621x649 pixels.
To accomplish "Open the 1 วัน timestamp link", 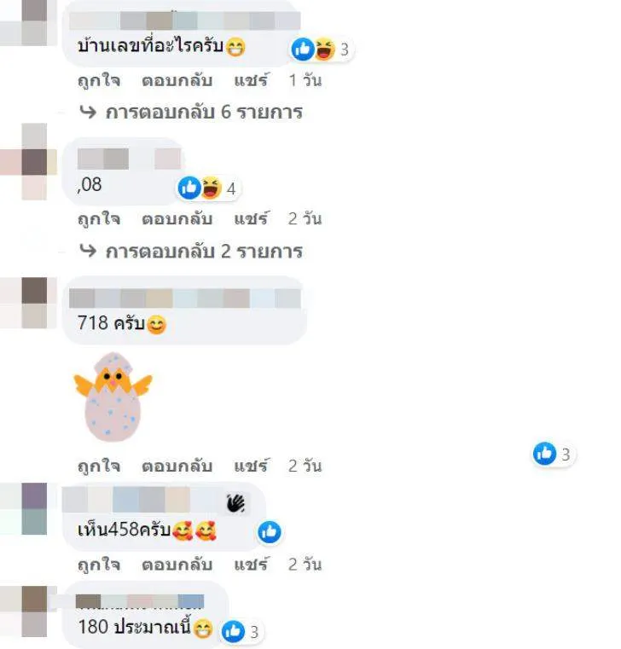I will (305, 80).
